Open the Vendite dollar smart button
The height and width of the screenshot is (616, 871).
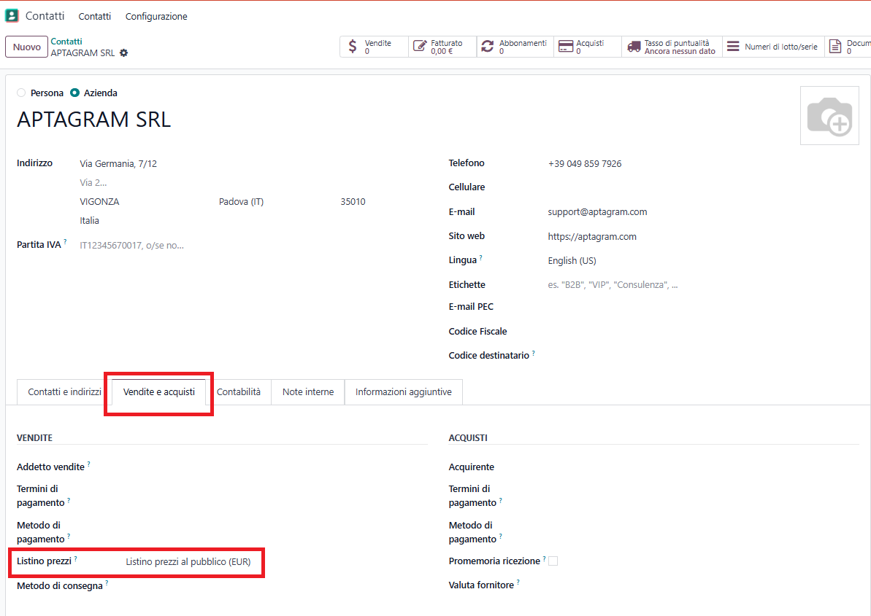pyautogui.click(x=374, y=47)
